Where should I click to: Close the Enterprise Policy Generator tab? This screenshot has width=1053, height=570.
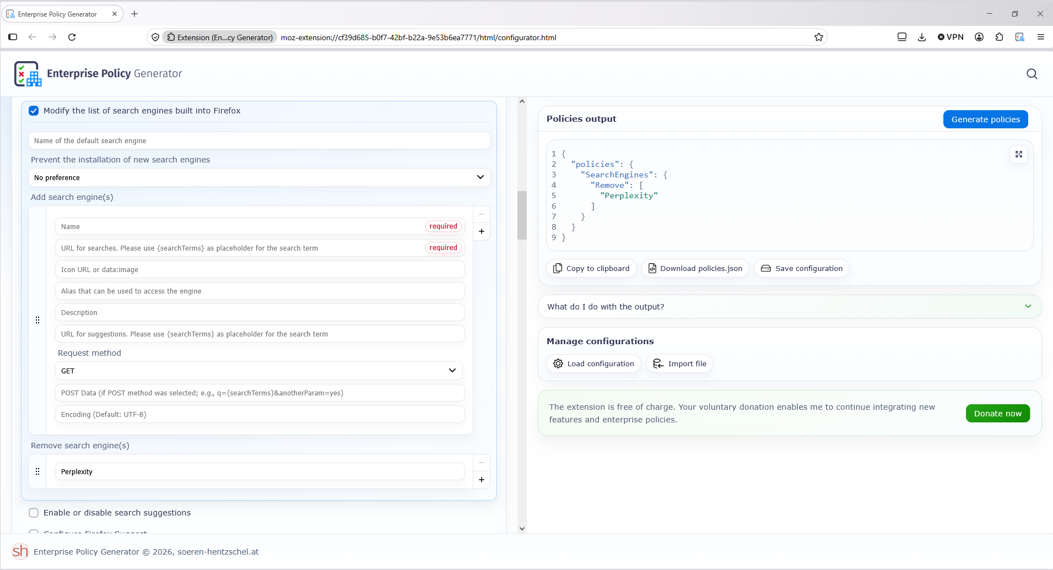[115, 14]
